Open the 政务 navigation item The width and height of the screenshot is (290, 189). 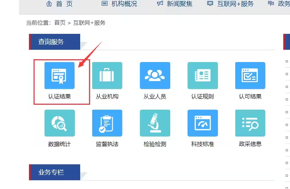280,4
